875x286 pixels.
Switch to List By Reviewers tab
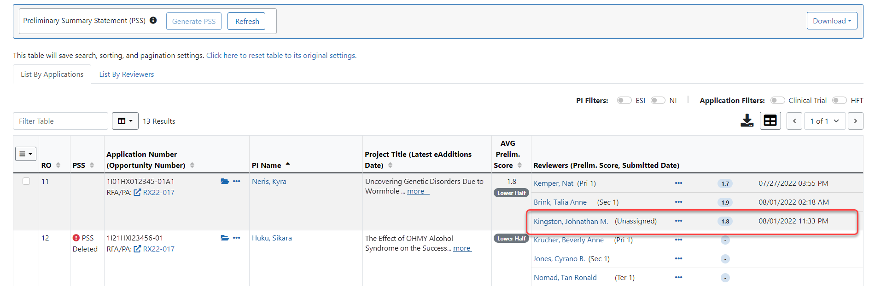[x=127, y=74]
